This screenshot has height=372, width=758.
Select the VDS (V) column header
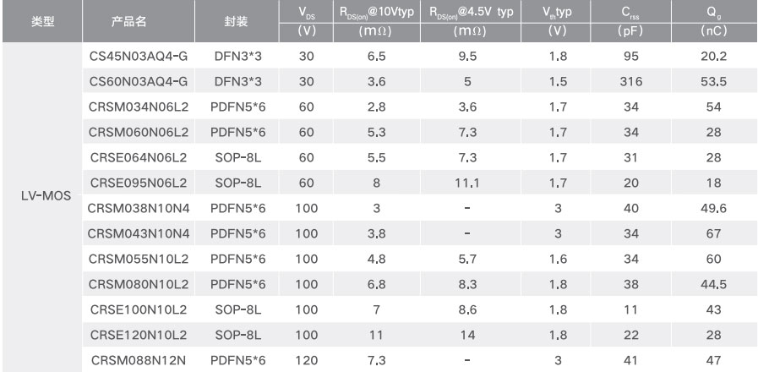(306, 22)
